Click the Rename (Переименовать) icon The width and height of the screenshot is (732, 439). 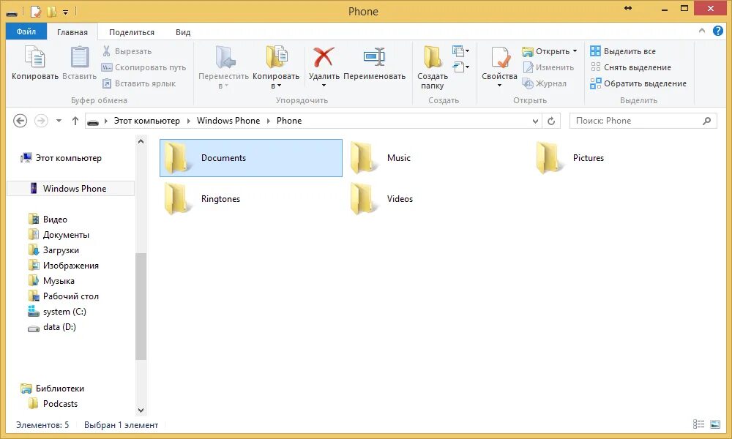374,57
